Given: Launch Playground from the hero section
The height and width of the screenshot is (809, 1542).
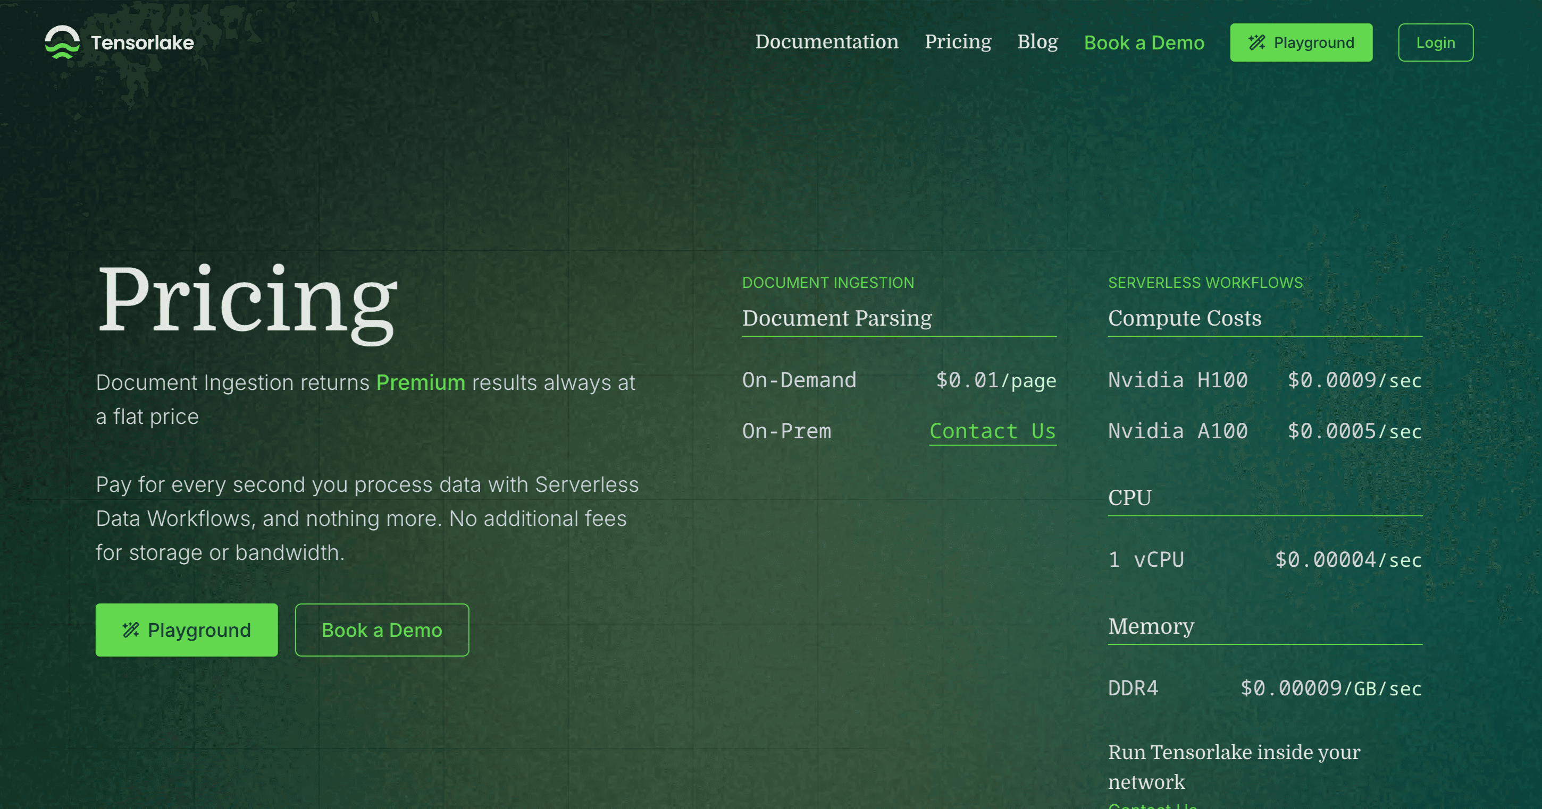Looking at the screenshot, I should click(187, 629).
